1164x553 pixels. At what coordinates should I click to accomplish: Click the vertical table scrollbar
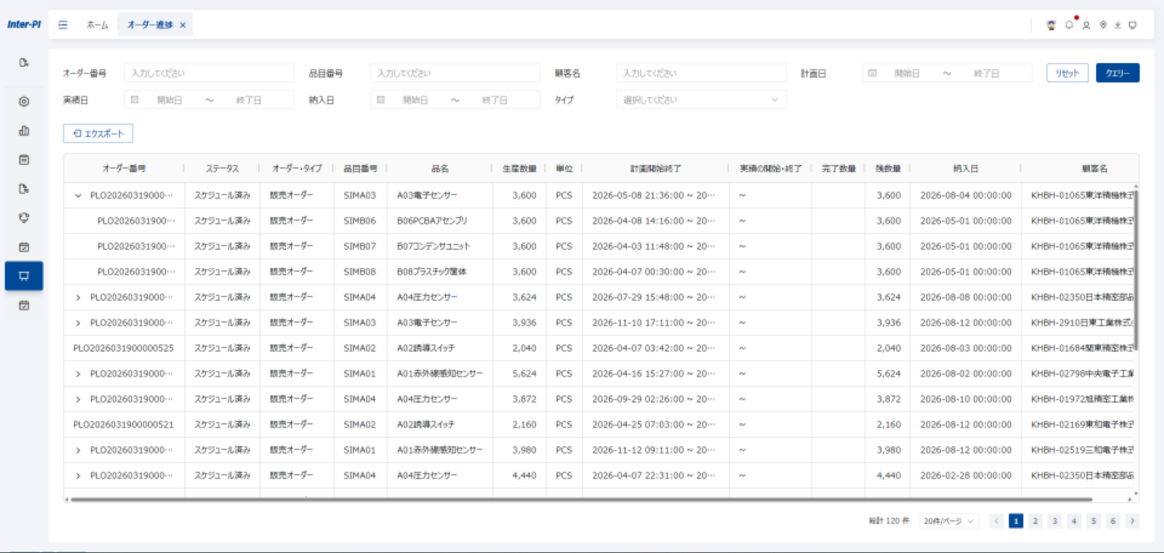click(1136, 269)
